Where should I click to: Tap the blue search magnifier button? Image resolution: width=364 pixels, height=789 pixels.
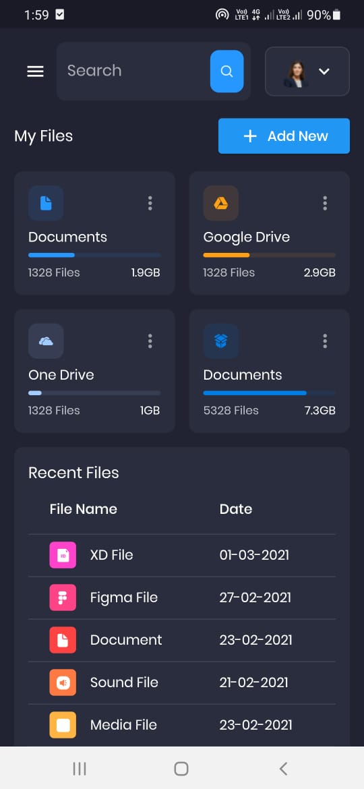[226, 71]
